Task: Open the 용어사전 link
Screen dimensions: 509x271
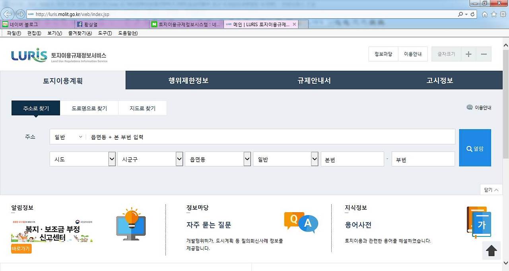Action: tap(358, 225)
